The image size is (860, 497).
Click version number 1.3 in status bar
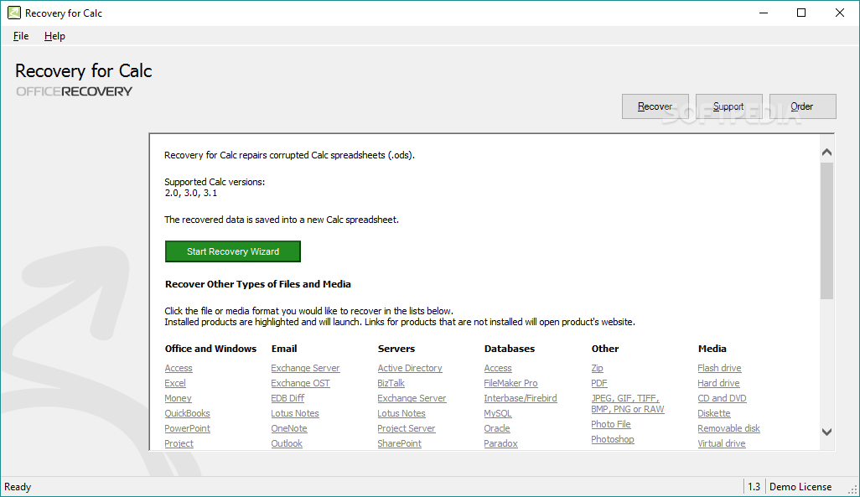pos(754,487)
